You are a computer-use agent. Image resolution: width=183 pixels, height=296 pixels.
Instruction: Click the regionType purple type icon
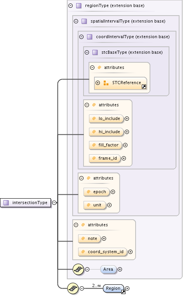tap(79, 6)
